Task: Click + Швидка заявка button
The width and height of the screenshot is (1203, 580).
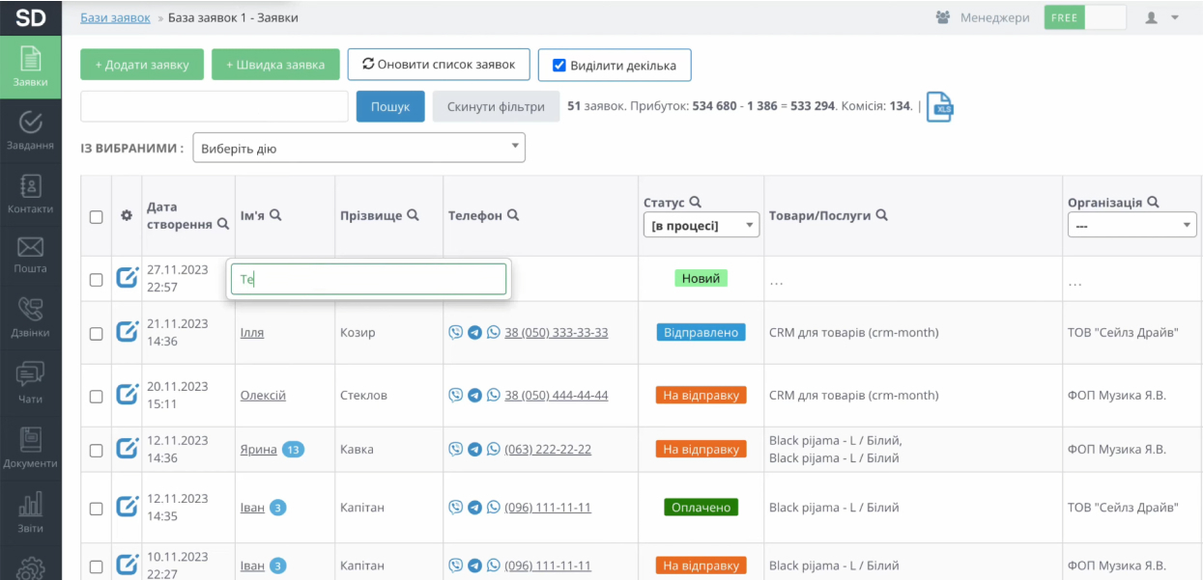Action: tap(275, 65)
